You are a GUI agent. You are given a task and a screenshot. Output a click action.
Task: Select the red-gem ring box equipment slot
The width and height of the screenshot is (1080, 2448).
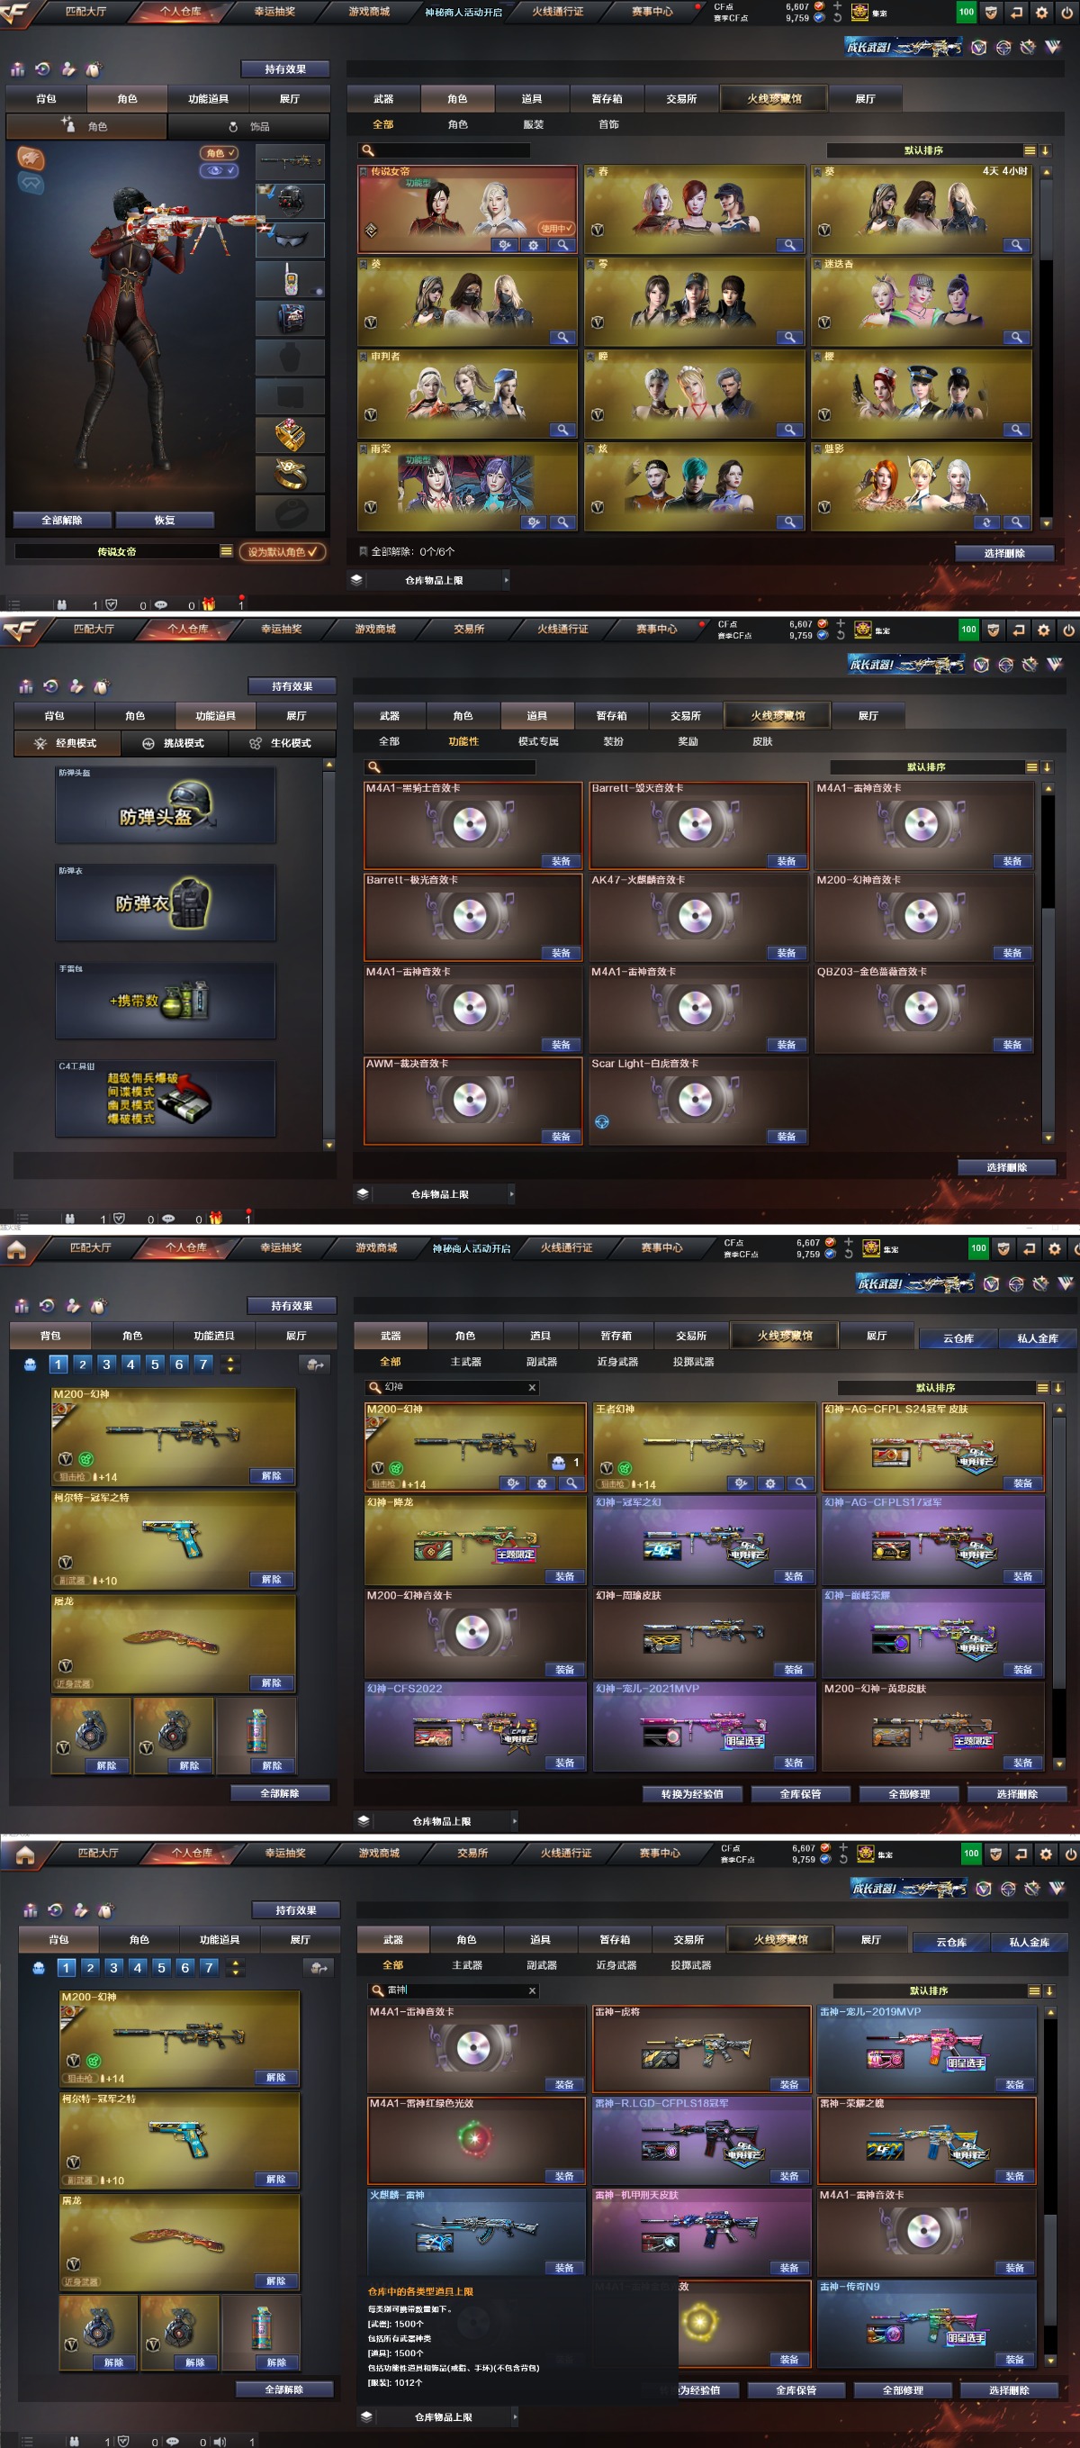tap(291, 435)
